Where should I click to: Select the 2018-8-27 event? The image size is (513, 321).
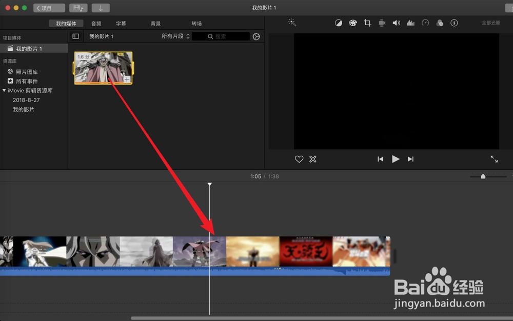26,100
